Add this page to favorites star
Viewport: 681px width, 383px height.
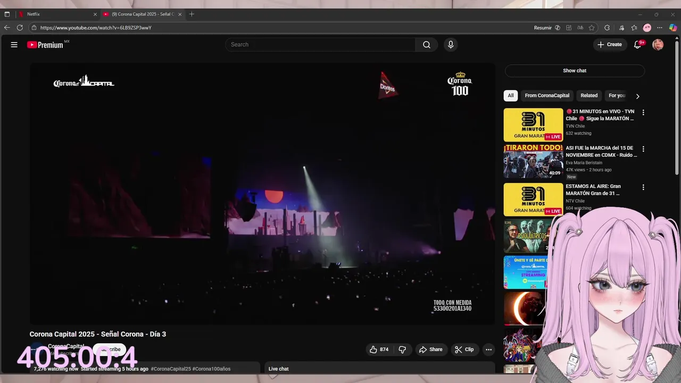click(x=592, y=28)
